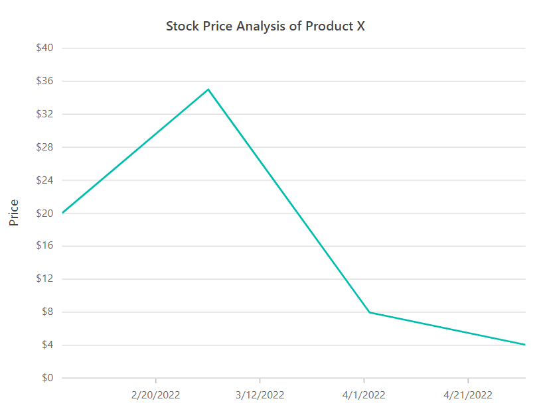This screenshot has height=419, width=541.
Task: Click the line's right endpoint at $4
Action: [524, 345]
